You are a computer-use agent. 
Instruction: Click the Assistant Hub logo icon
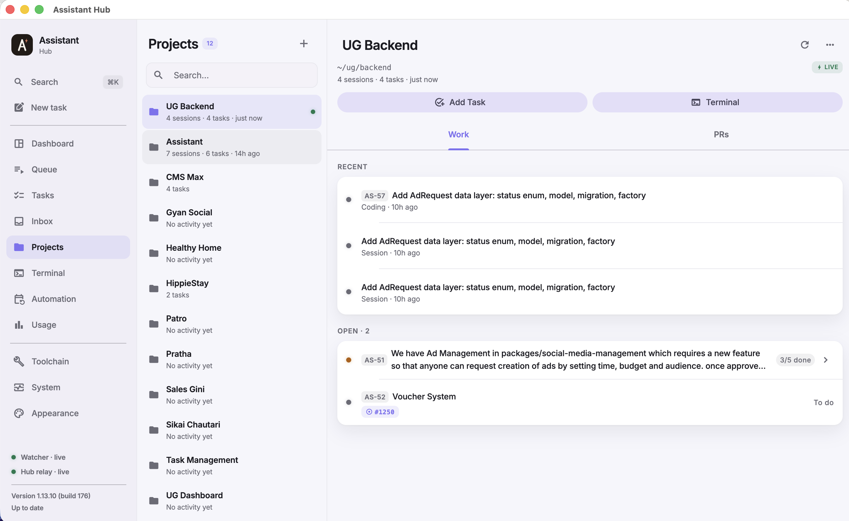tap(22, 45)
